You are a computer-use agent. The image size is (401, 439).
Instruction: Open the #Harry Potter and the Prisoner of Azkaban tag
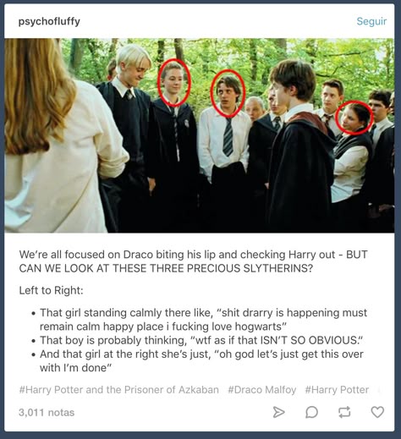(x=118, y=390)
